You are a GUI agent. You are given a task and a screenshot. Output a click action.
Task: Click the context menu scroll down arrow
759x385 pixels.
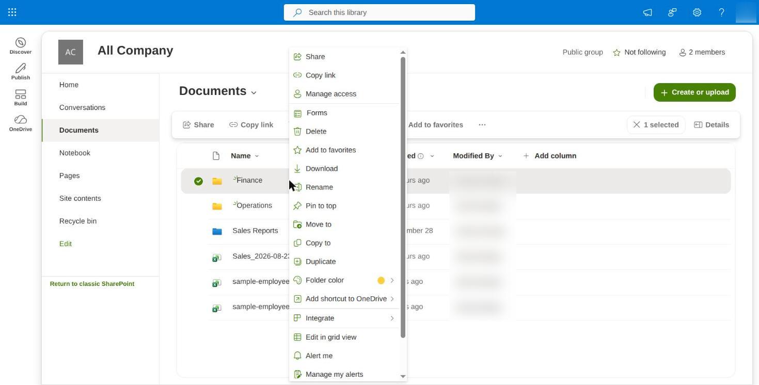[x=403, y=377]
